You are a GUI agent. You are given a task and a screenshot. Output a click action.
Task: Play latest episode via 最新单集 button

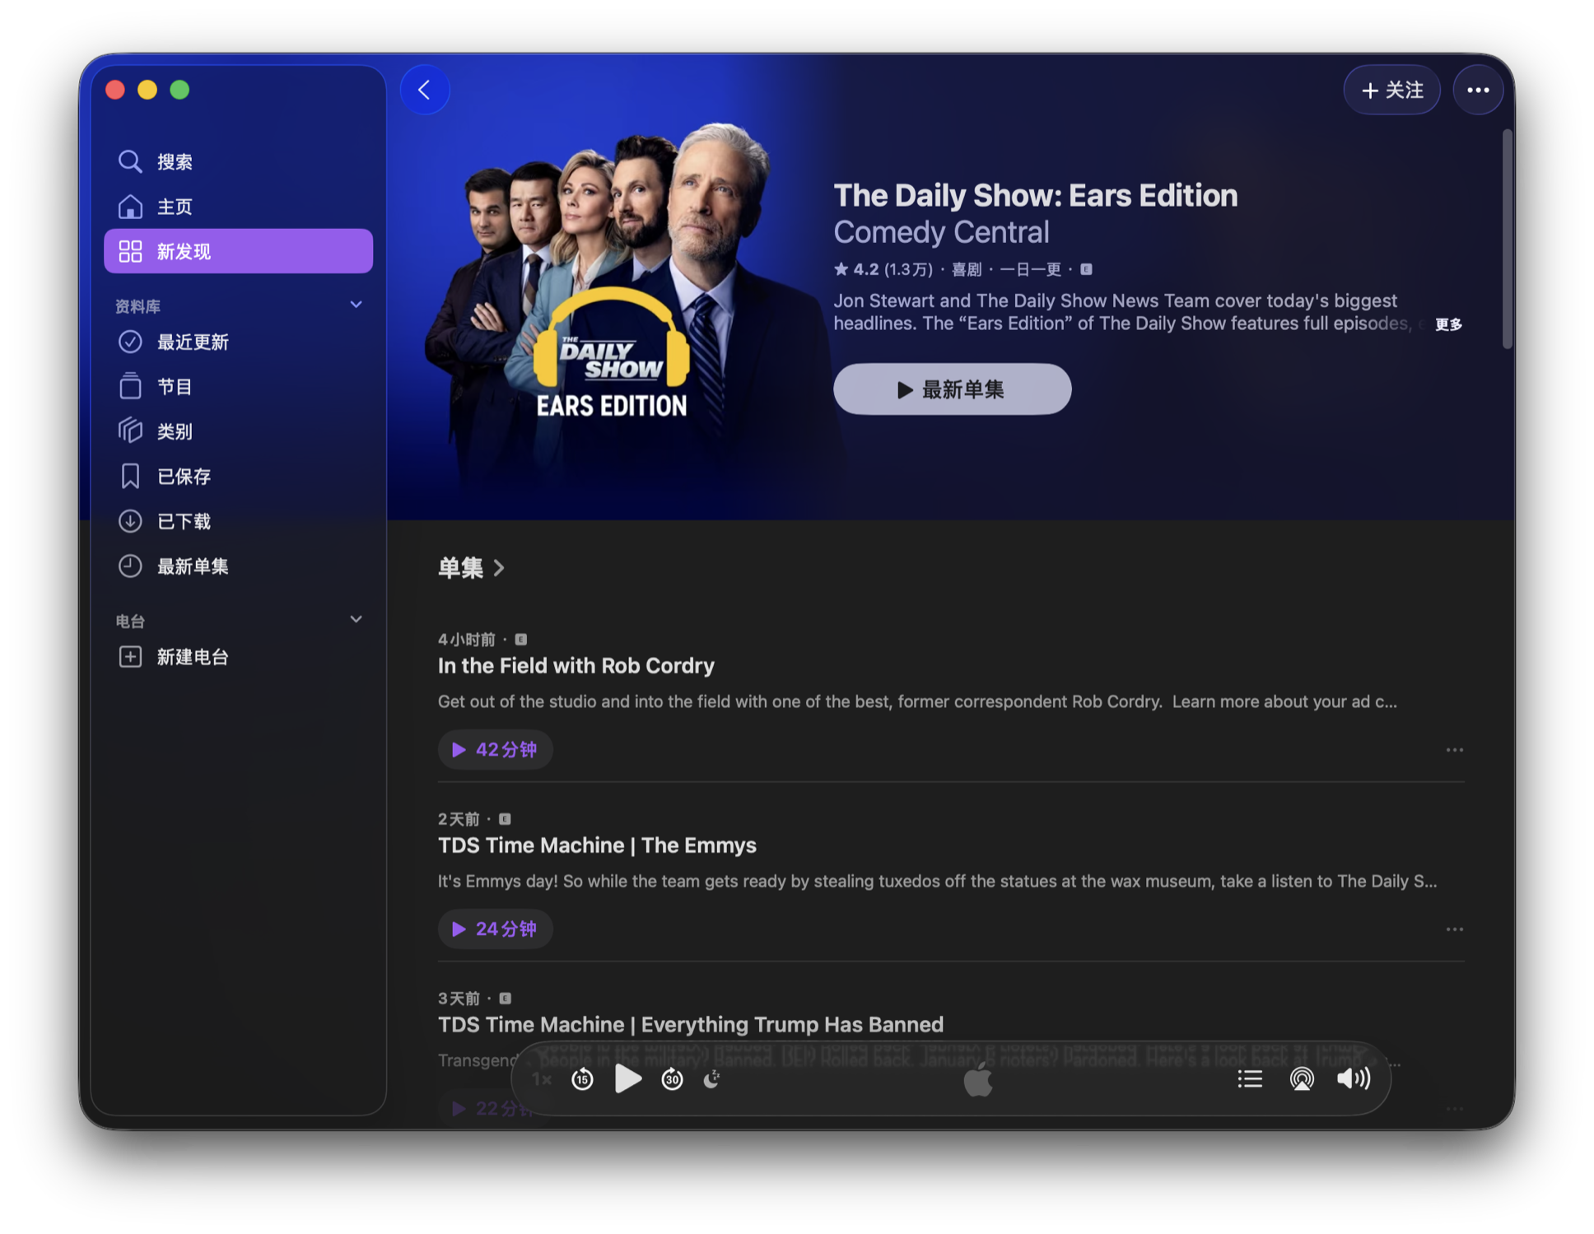click(x=952, y=389)
